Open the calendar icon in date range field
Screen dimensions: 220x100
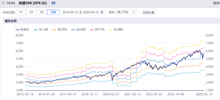click(x=102, y=12)
